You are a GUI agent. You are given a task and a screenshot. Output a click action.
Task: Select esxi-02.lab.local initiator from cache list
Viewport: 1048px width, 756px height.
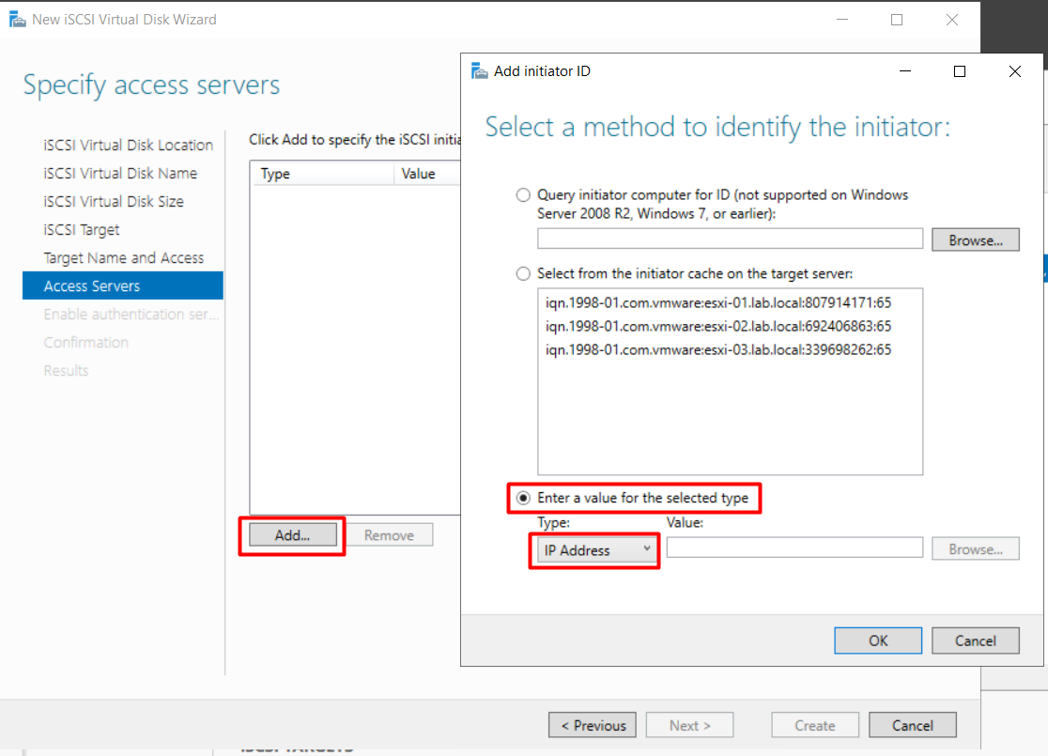point(717,327)
